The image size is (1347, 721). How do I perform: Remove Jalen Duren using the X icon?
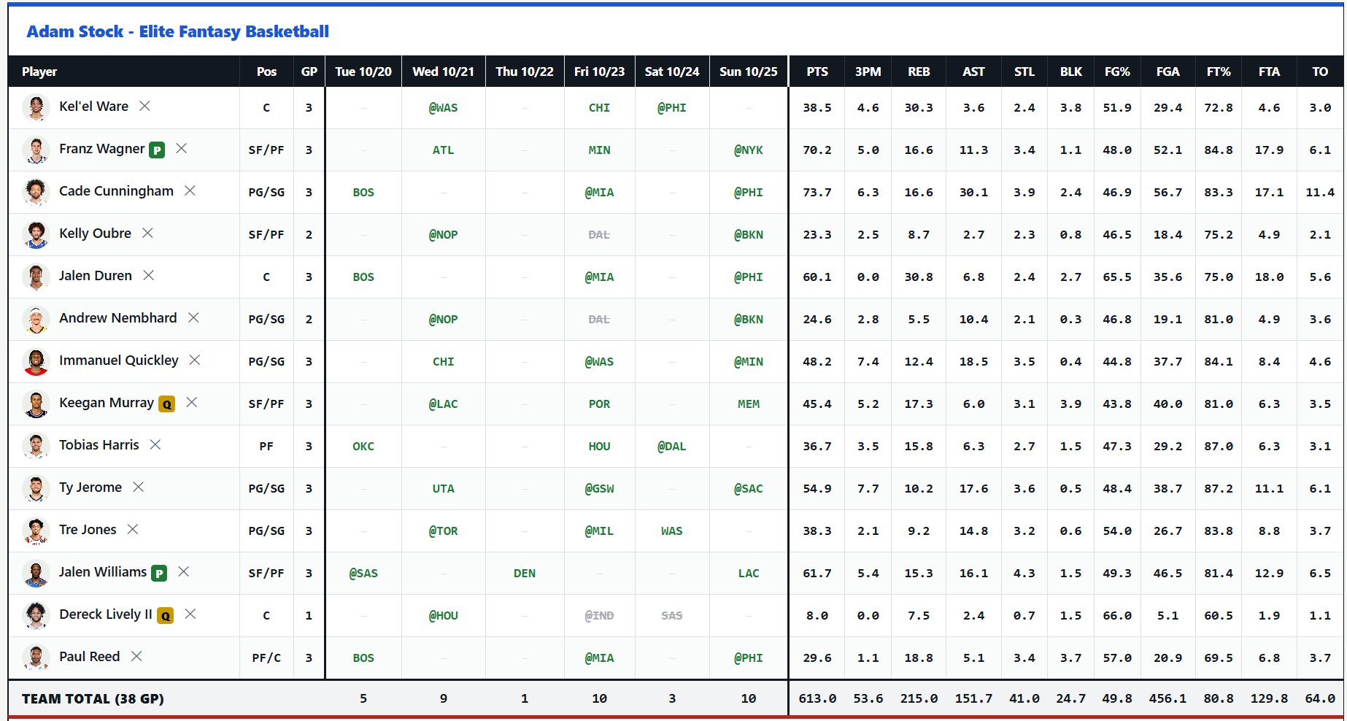[148, 276]
